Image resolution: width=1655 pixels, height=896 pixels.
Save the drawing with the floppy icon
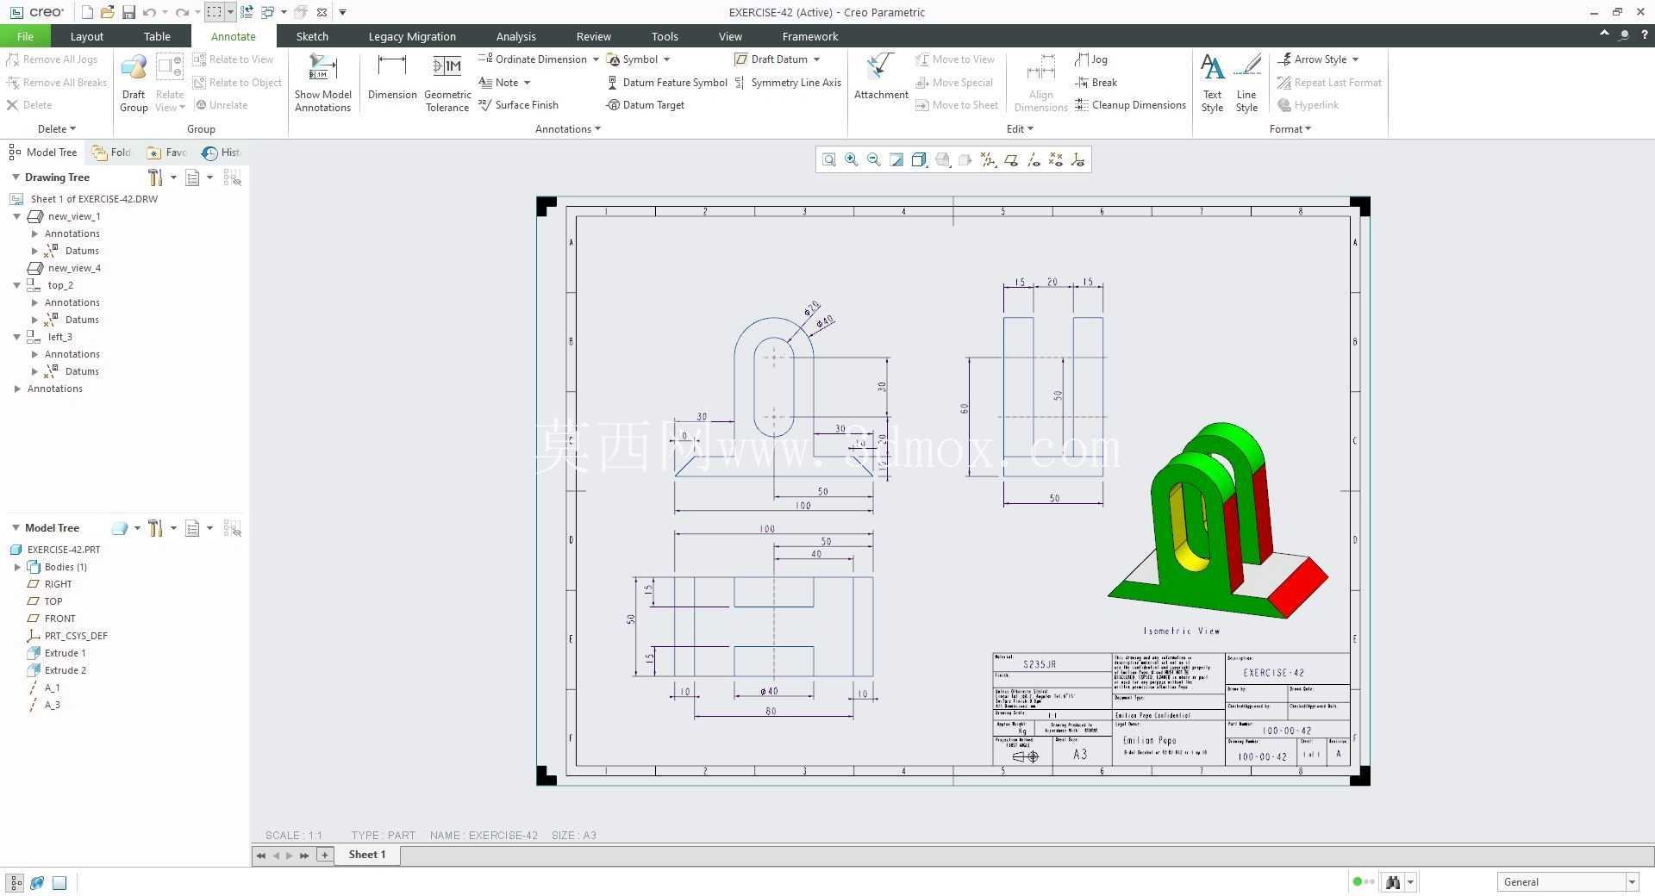click(128, 12)
